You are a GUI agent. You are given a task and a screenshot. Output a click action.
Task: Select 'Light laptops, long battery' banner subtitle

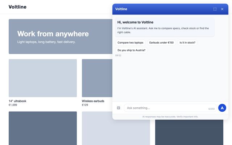pos(46,42)
